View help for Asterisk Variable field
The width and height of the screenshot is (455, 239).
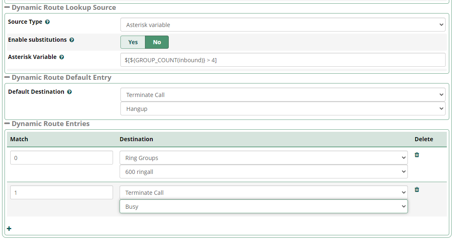pos(61,57)
